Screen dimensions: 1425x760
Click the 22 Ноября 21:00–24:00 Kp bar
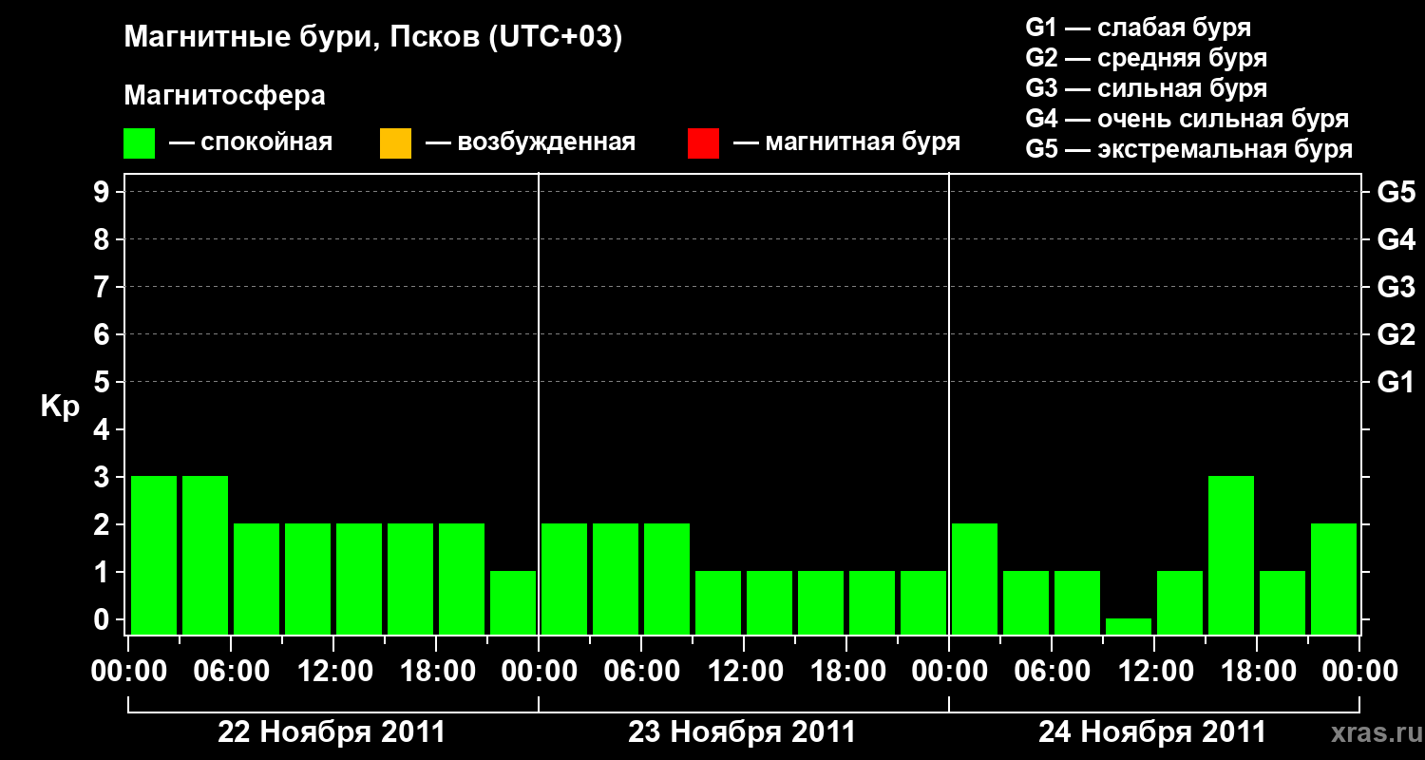[x=513, y=602]
